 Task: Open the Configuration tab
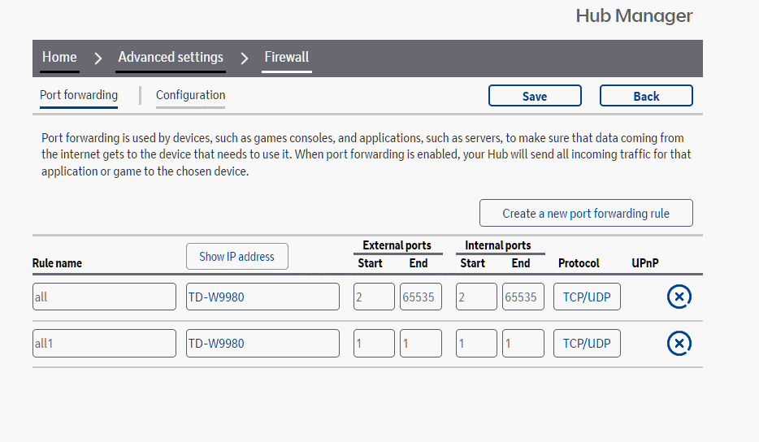(x=190, y=95)
